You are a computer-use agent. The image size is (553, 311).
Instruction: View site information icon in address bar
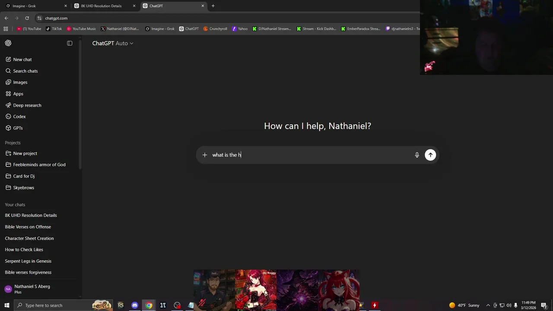click(39, 18)
